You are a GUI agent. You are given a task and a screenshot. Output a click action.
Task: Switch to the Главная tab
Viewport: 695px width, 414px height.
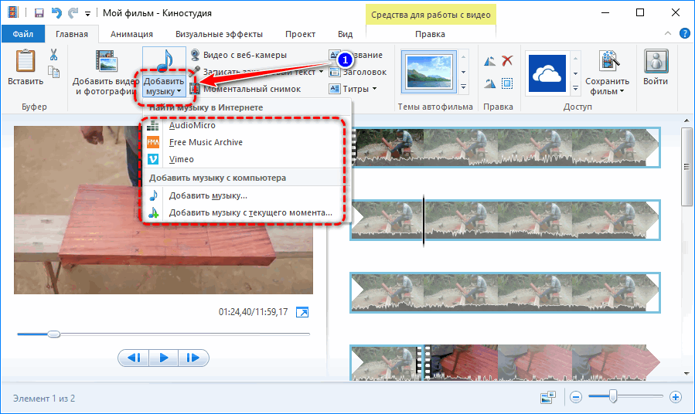[72, 34]
